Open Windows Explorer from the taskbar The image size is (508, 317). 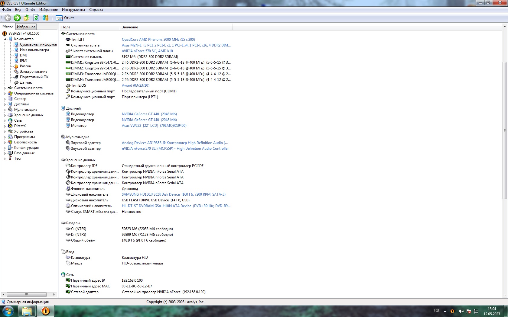click(27, 311)
